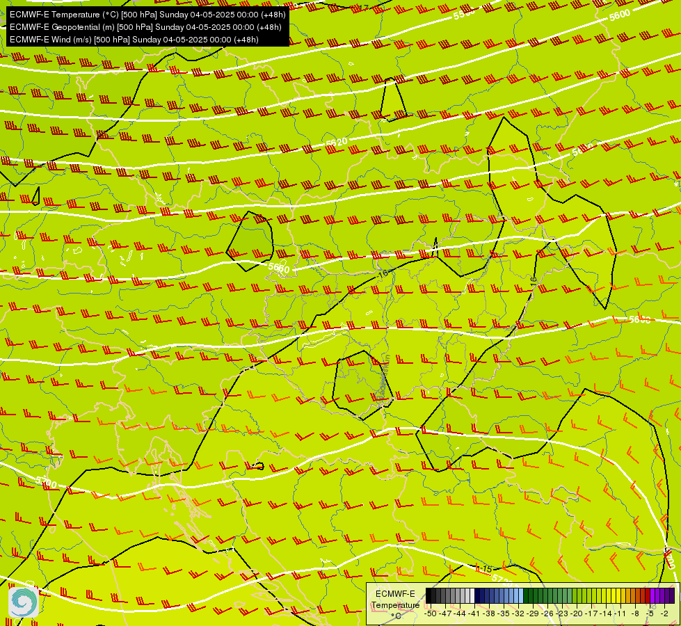Click the -41 tick label in legend
Screen dimensions: 681x626
(474, 613)
